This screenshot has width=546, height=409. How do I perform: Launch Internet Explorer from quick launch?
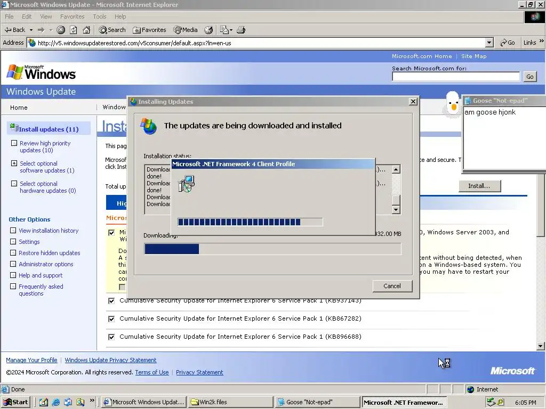click(55, 402)
